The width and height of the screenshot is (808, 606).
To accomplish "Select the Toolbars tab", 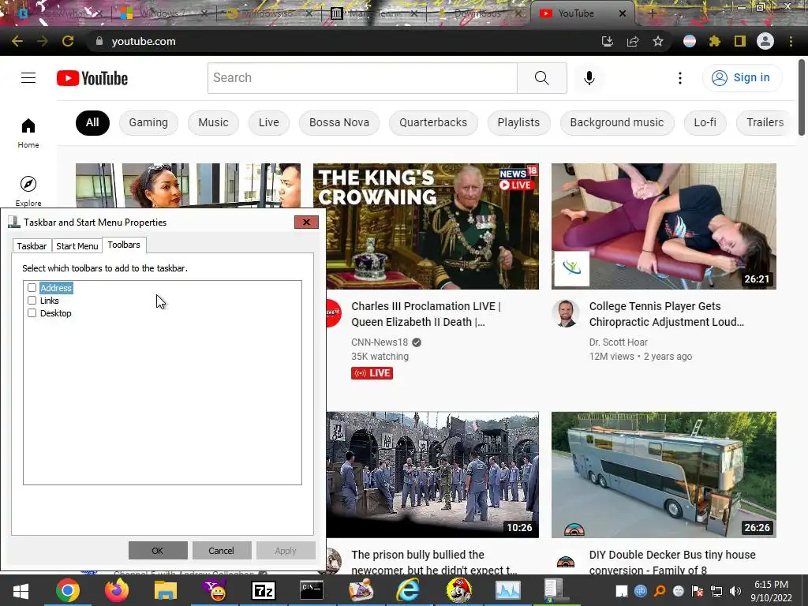I will click(124, 245).
